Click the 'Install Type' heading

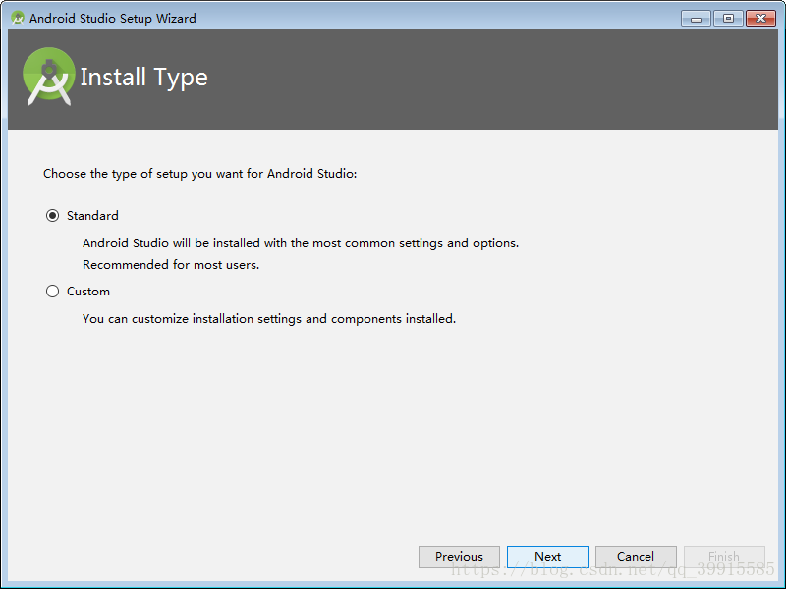point(143,78)
